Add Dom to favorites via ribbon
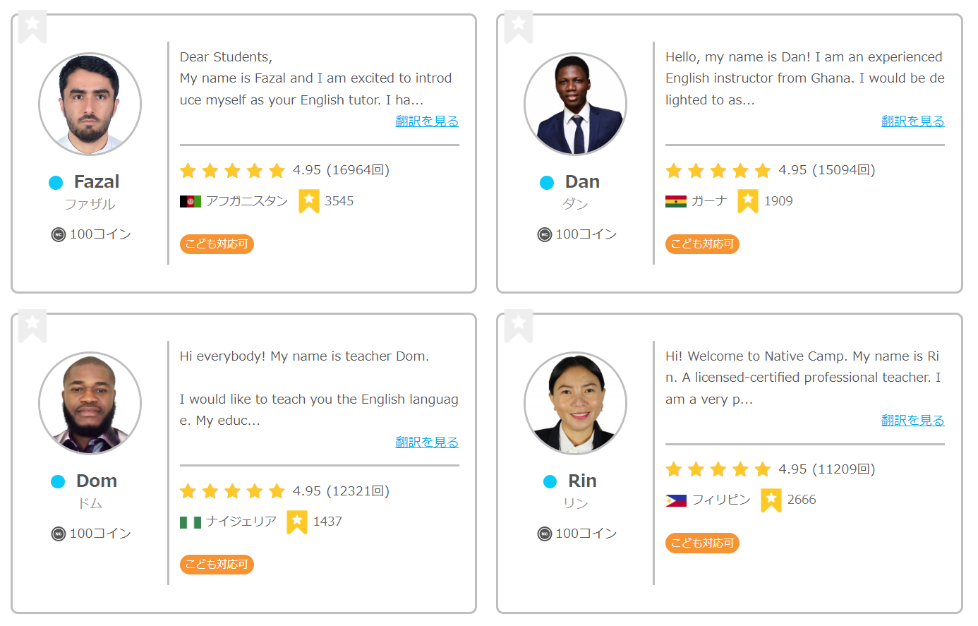Screen dimensions: 978x626 (32, 325)
